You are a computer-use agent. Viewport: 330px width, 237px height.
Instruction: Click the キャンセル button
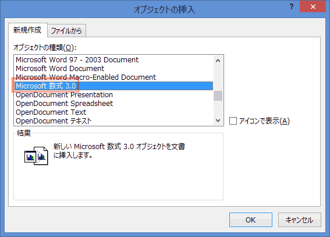pos(300,220)
